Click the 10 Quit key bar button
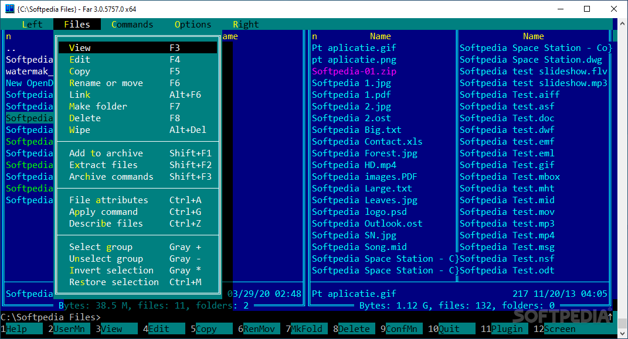This screenshot has height=339, width=628. 452,329
